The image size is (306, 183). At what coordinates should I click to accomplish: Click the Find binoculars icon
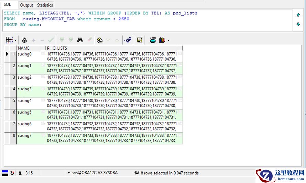(80, 40)
